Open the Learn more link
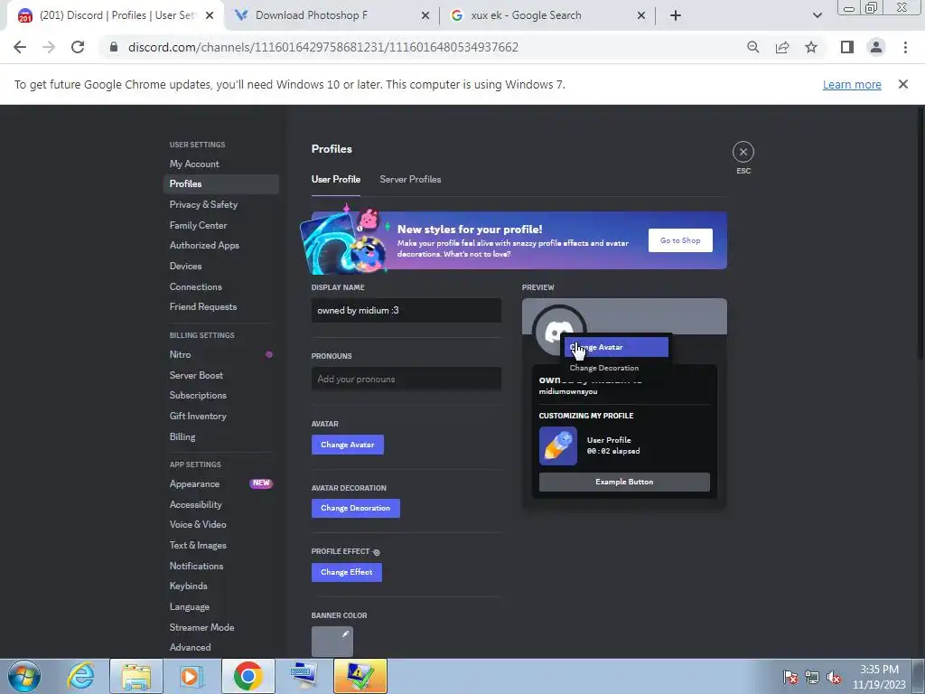The width and height of the screenshot is (925, 694). coord(852,84)
